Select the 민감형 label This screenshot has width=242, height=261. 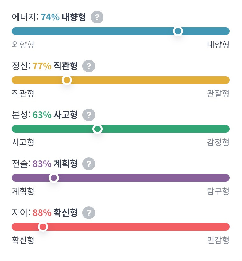click(218, 240)
